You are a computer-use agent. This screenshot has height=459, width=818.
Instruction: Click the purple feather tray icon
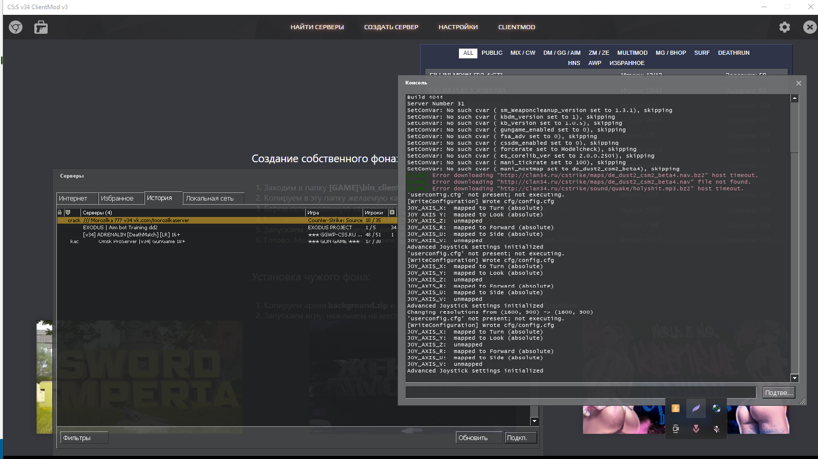(696, 408)
